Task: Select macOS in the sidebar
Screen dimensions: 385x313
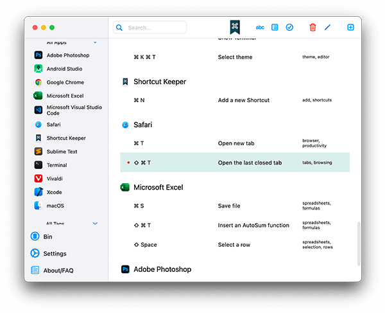Action: click(55, 206)
